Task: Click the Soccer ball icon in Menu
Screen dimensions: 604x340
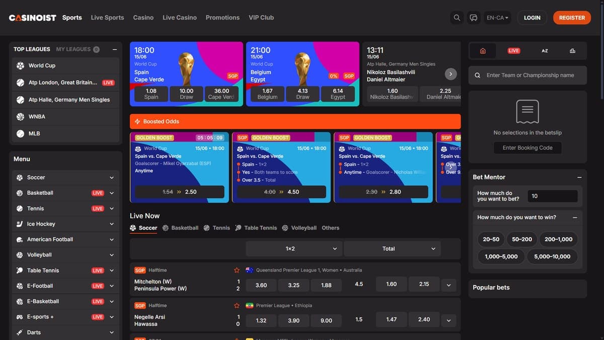Action: pos(20,177)
